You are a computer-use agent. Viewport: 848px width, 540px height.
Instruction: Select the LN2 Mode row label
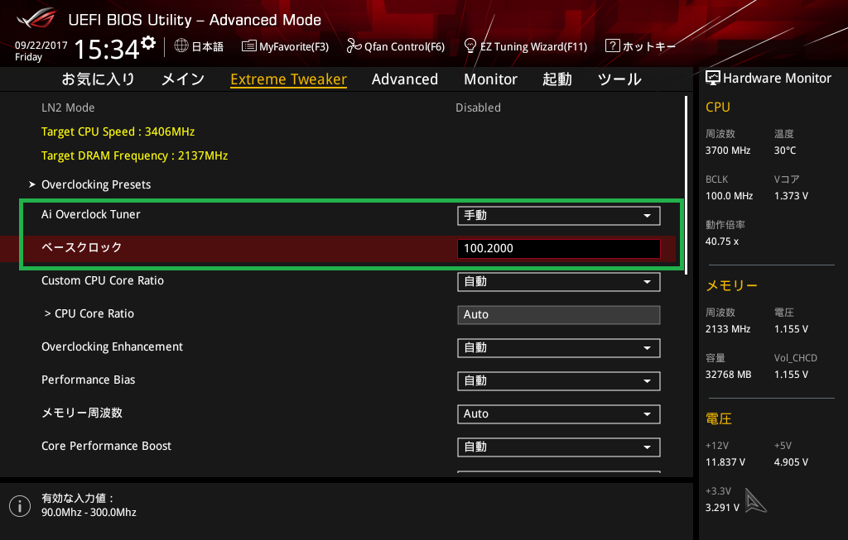click(x=68, y=108)
